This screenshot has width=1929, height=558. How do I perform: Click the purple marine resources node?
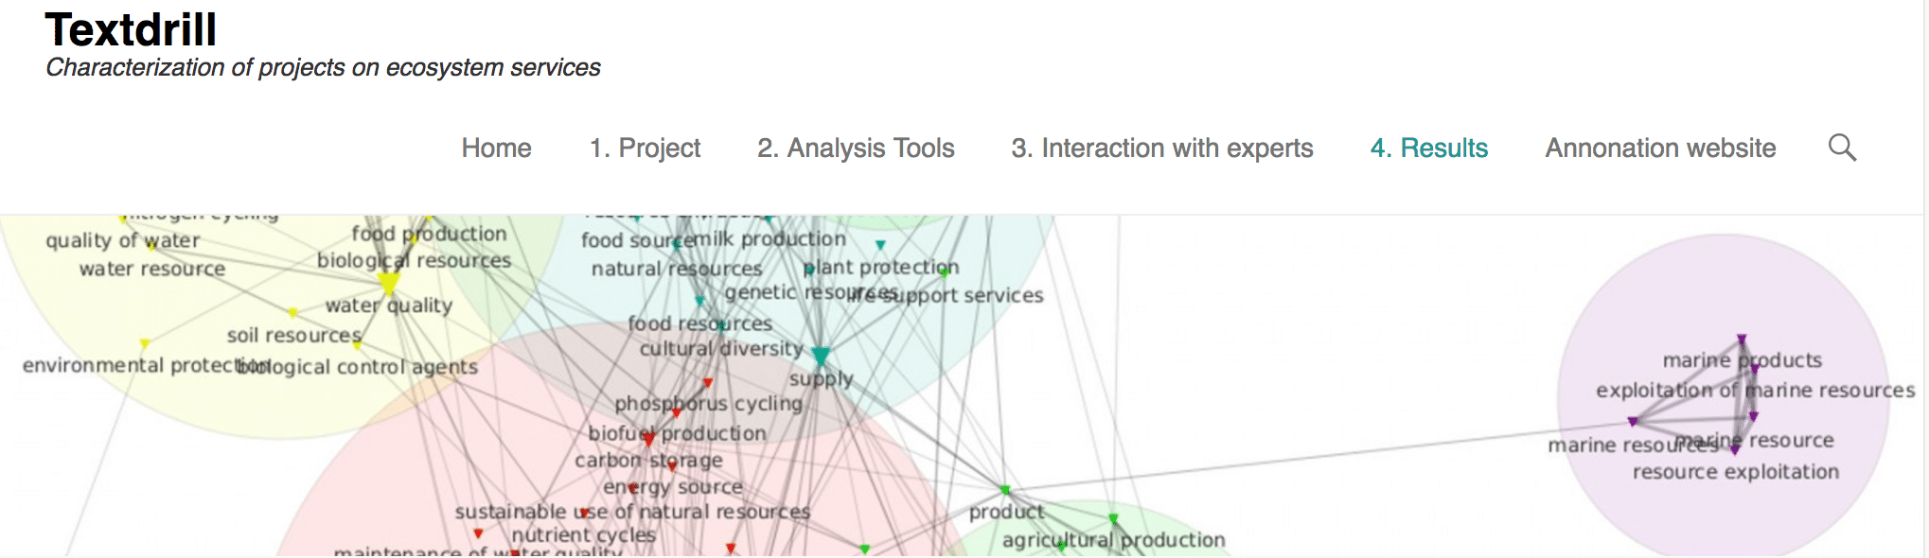coord(1633,422)
